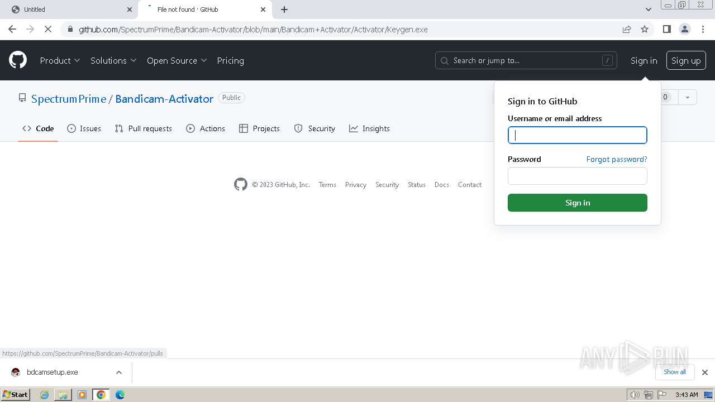Screen dimensions: 715x402
Task: Open Internet Explorer from taskbar
Action: tap(45, 395)
